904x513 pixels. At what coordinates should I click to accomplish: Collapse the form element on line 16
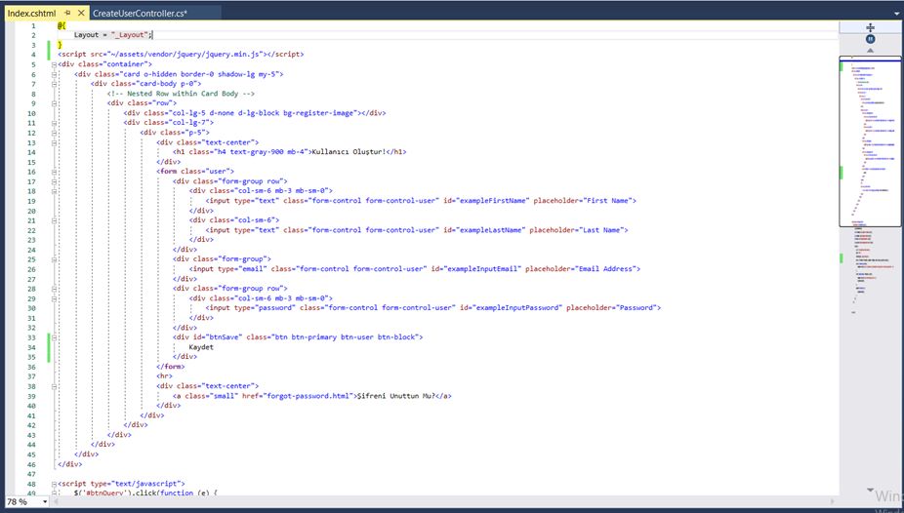point(54,172)
